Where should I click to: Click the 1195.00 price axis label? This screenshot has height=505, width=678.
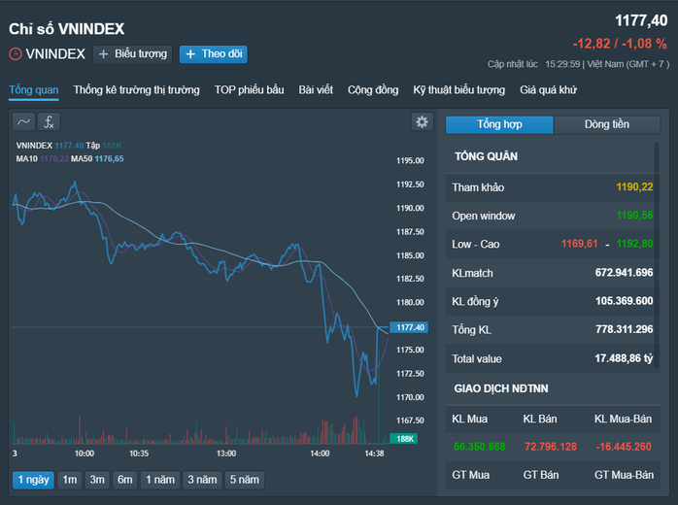(x=410, y=161)
